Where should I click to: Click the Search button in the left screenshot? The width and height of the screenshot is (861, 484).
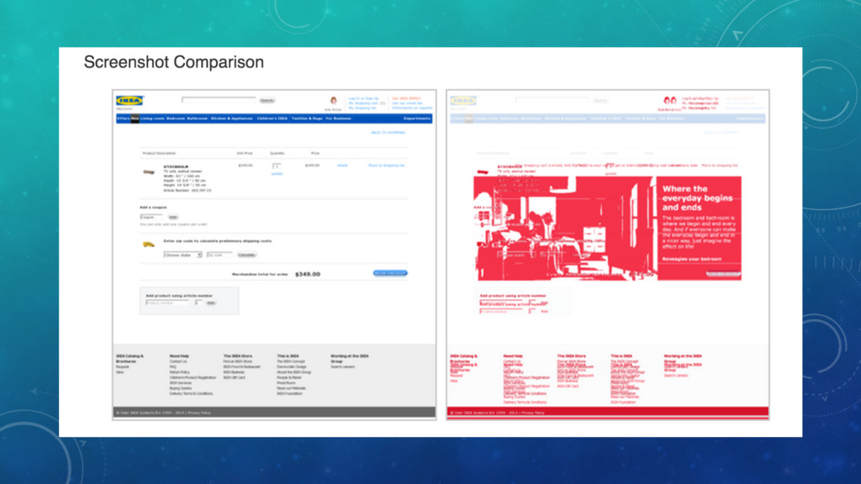coord(267,101)
